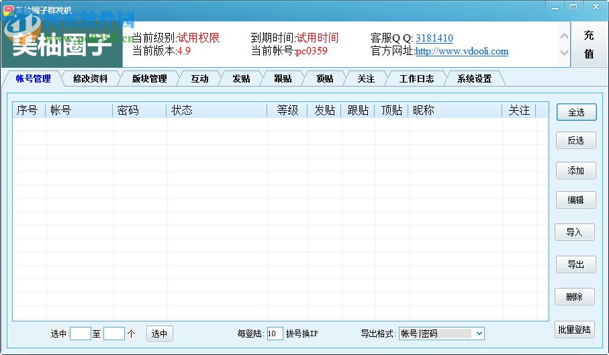The height and width of the screenshot is (355, 609).
Task: Focus the selection range start field
Action: tap(81, 334)
